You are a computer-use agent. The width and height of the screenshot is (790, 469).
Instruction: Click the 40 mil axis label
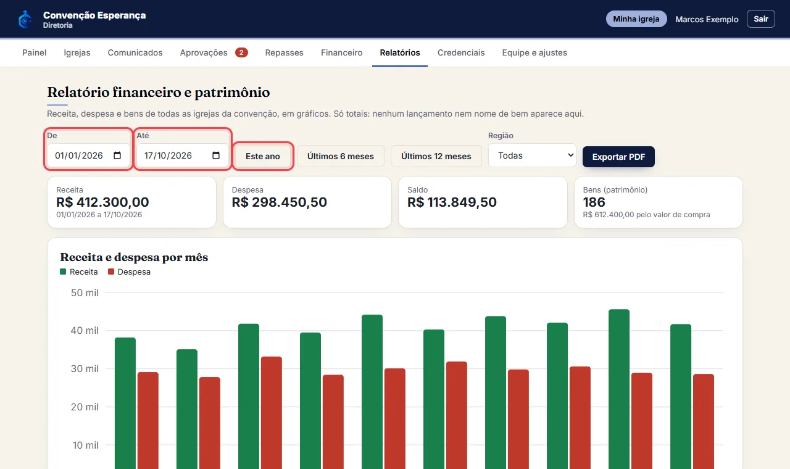click(85, 331)
